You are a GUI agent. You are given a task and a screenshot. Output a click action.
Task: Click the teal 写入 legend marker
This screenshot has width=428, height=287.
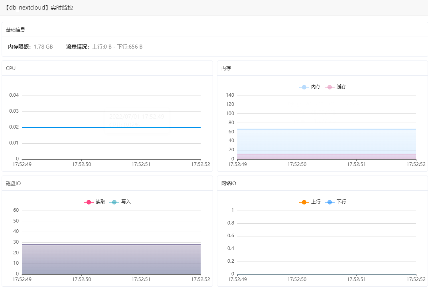[114, 202]
